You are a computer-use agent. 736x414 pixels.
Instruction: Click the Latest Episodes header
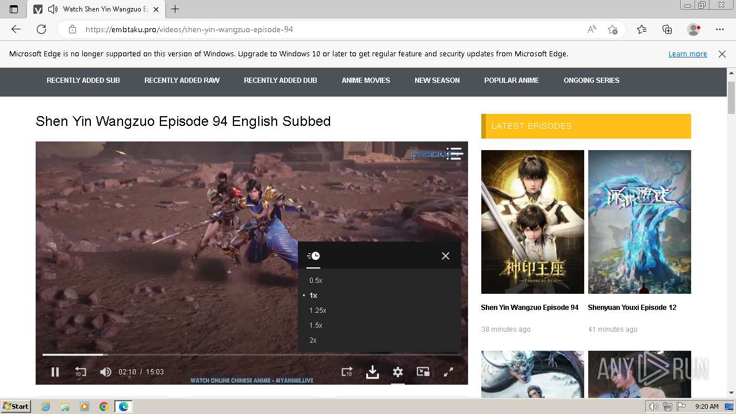tap(586, 126)
